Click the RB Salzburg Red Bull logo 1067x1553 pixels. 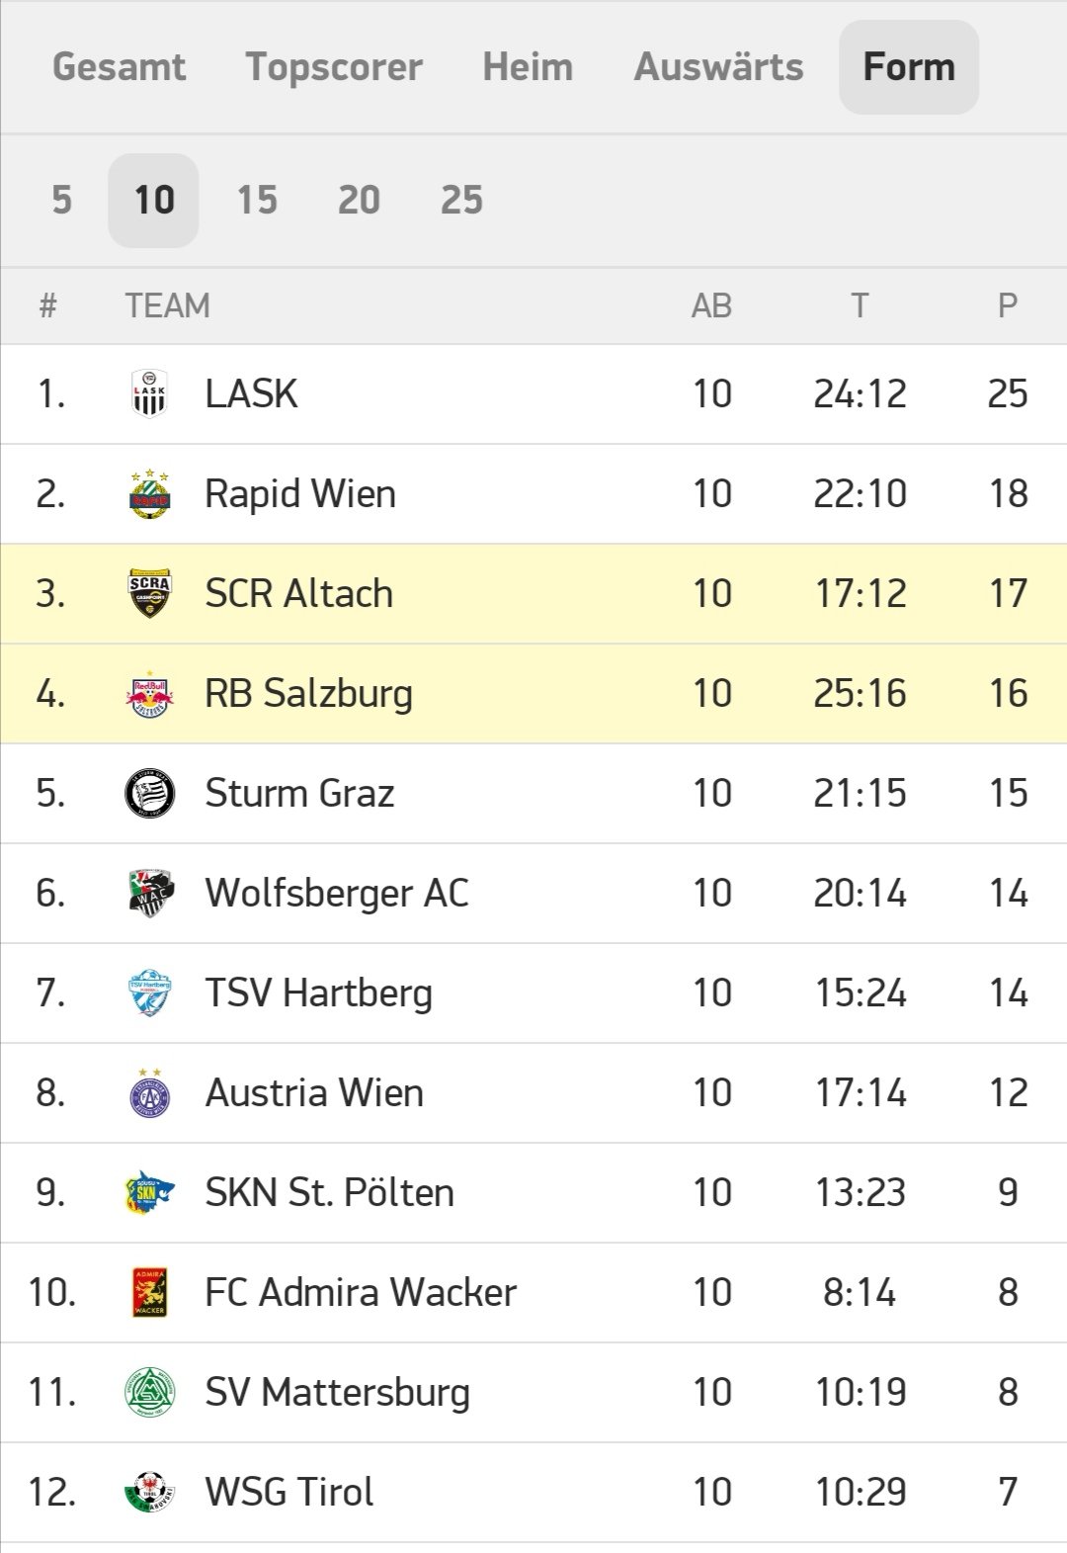(x=149, y=693)
